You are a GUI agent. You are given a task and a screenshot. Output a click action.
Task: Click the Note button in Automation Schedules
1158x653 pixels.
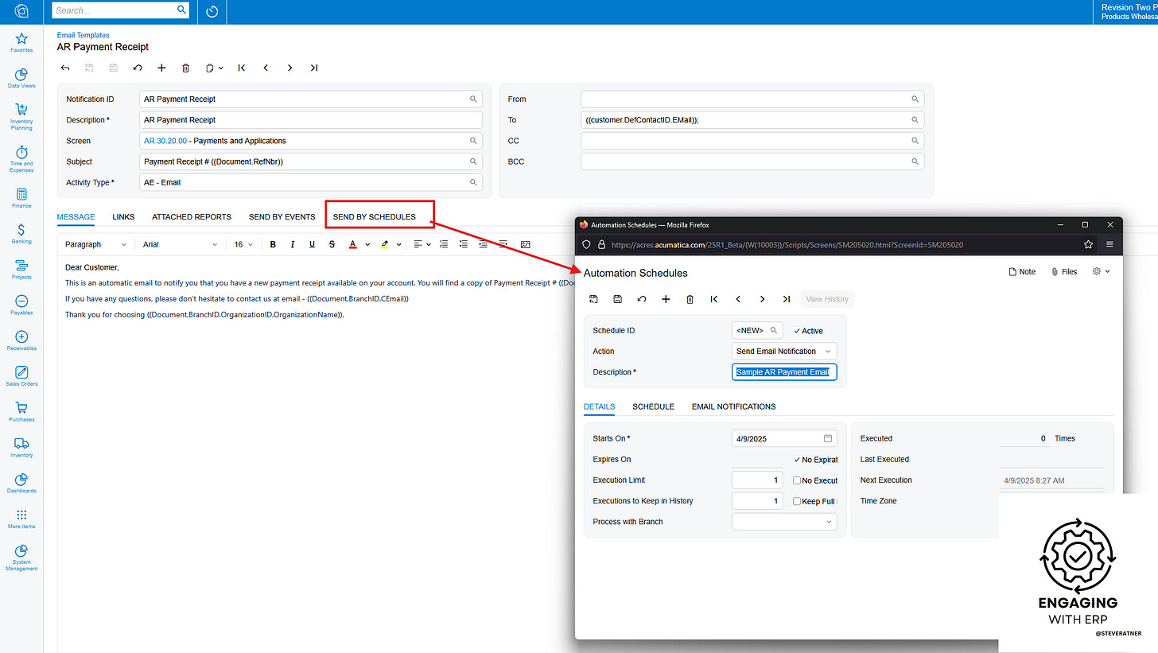1022,271
